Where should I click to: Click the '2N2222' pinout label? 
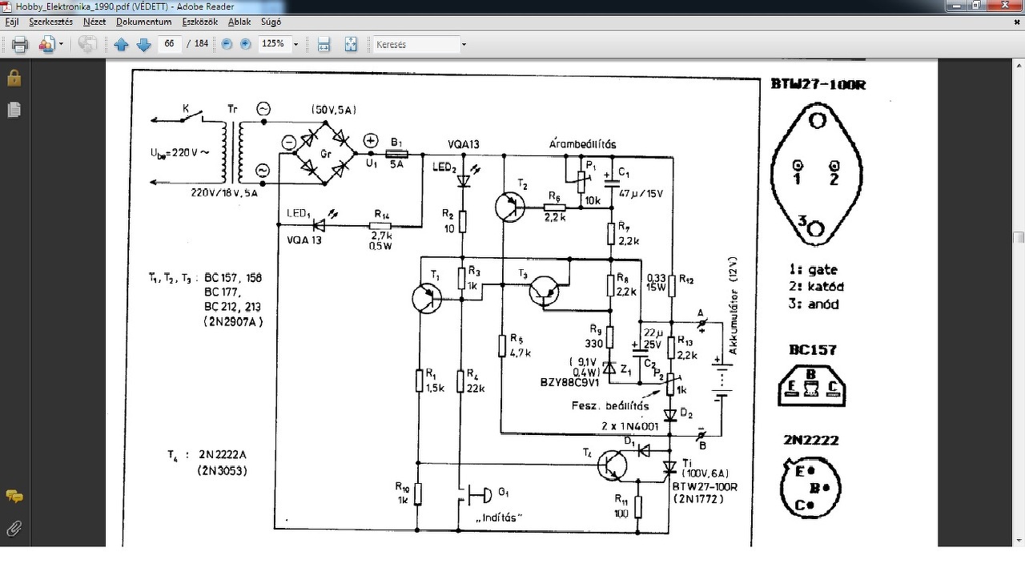point(812,440)
